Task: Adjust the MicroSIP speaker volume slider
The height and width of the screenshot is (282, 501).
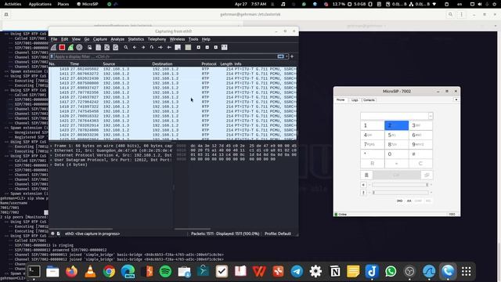Action: (400, 185)
